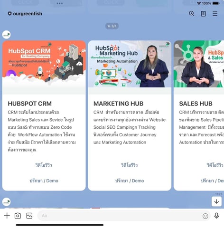Open the emoji sticker picker
Viewport: 224px width, 228px height.
(x=205, y=216)
